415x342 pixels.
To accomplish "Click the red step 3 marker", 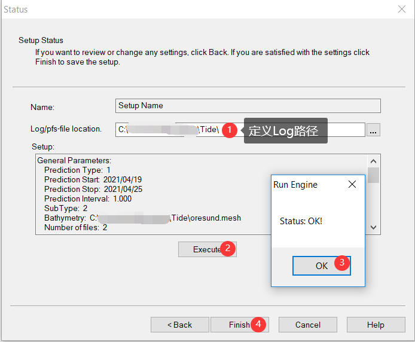I will 341,262.
